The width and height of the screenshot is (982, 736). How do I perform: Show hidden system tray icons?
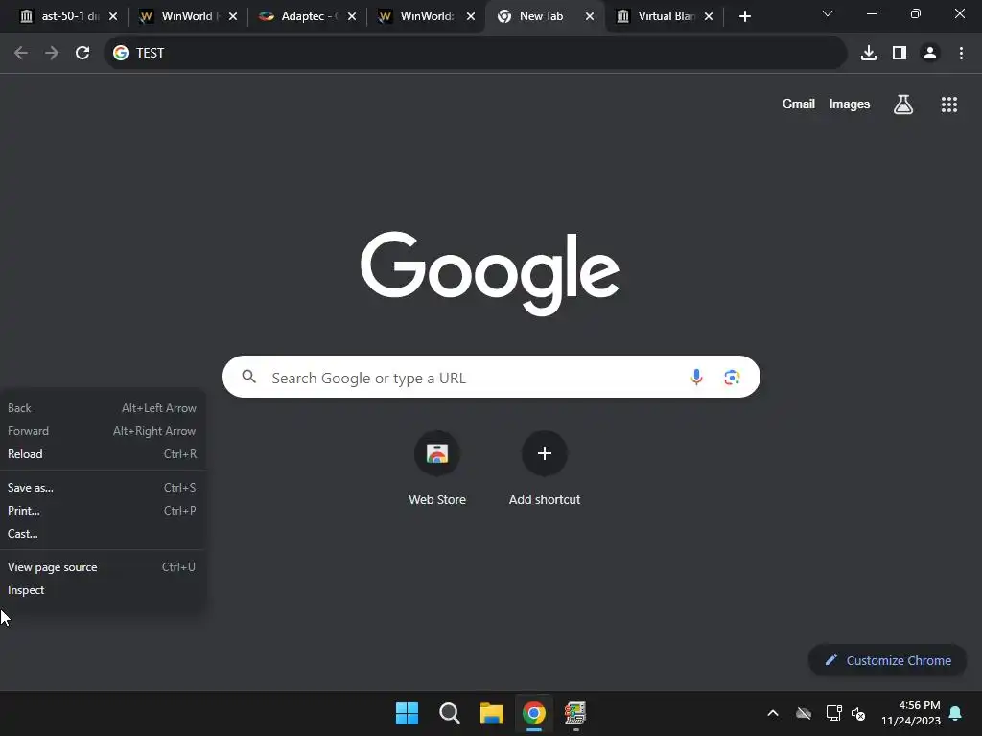point(773,713)
